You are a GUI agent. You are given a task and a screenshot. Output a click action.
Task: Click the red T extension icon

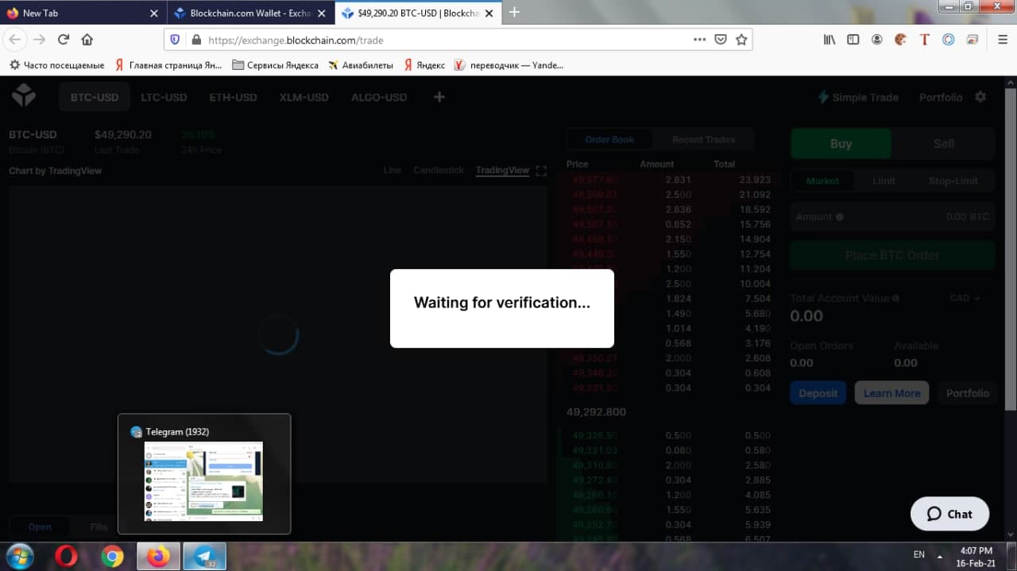coord(924,39)
